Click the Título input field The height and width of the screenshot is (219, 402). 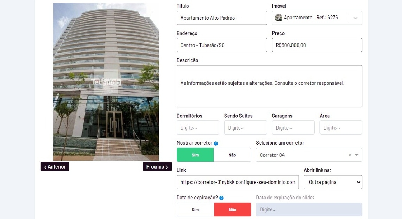pos(222,18)
